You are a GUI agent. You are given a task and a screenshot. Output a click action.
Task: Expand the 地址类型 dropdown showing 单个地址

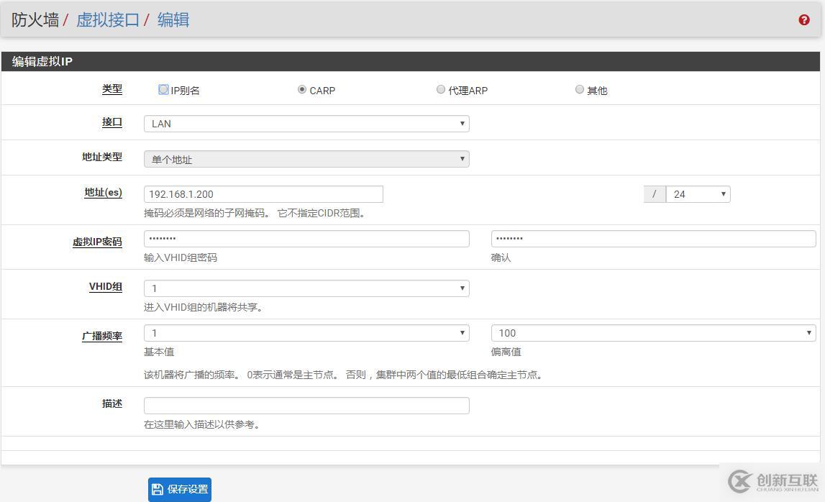pos(306,158)
